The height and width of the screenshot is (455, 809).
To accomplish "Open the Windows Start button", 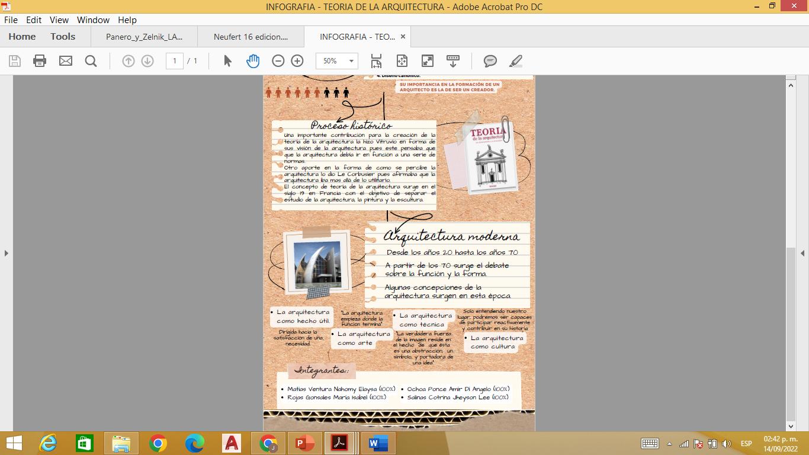I will click(x=13, y=443).
